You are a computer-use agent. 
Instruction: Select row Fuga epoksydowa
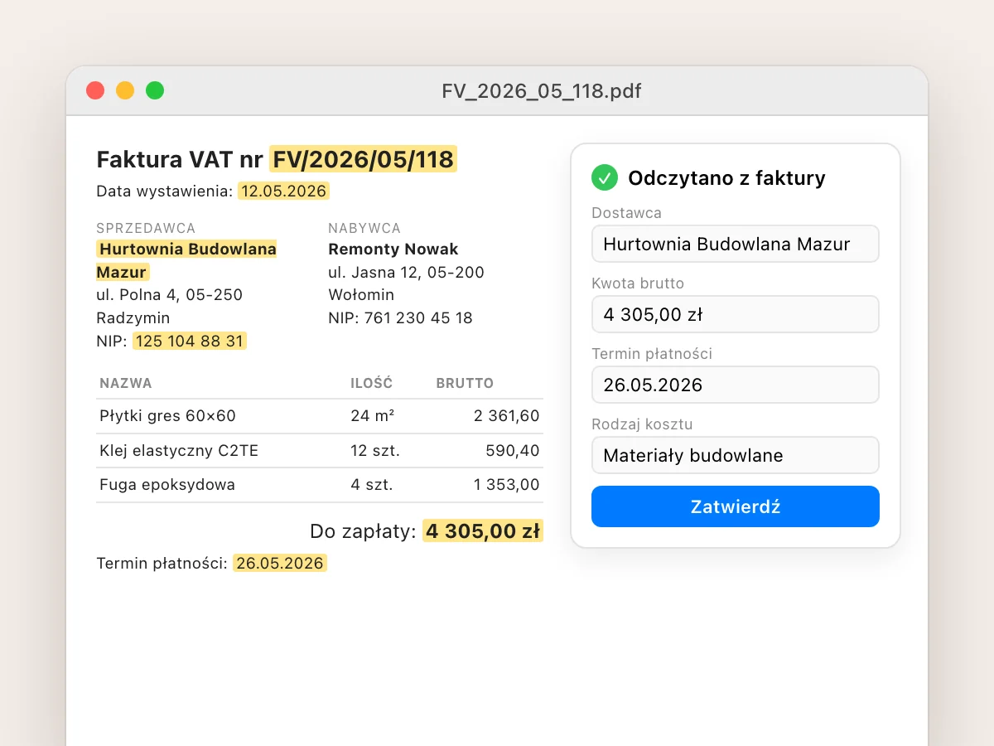point(320,485)
